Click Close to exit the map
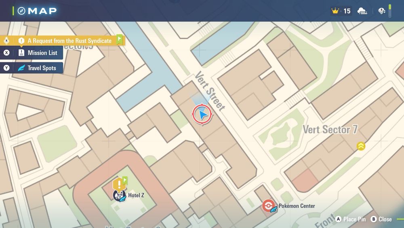Image resolution: width=404 pixels, height=228 pixels. click(381, 219)
